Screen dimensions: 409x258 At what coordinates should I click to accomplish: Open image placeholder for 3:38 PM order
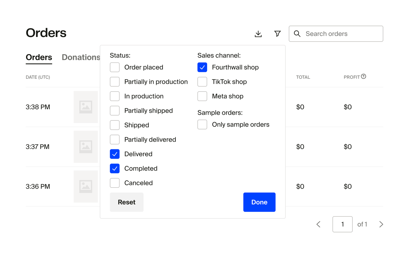pyautogui.click(x=86, y=107)
